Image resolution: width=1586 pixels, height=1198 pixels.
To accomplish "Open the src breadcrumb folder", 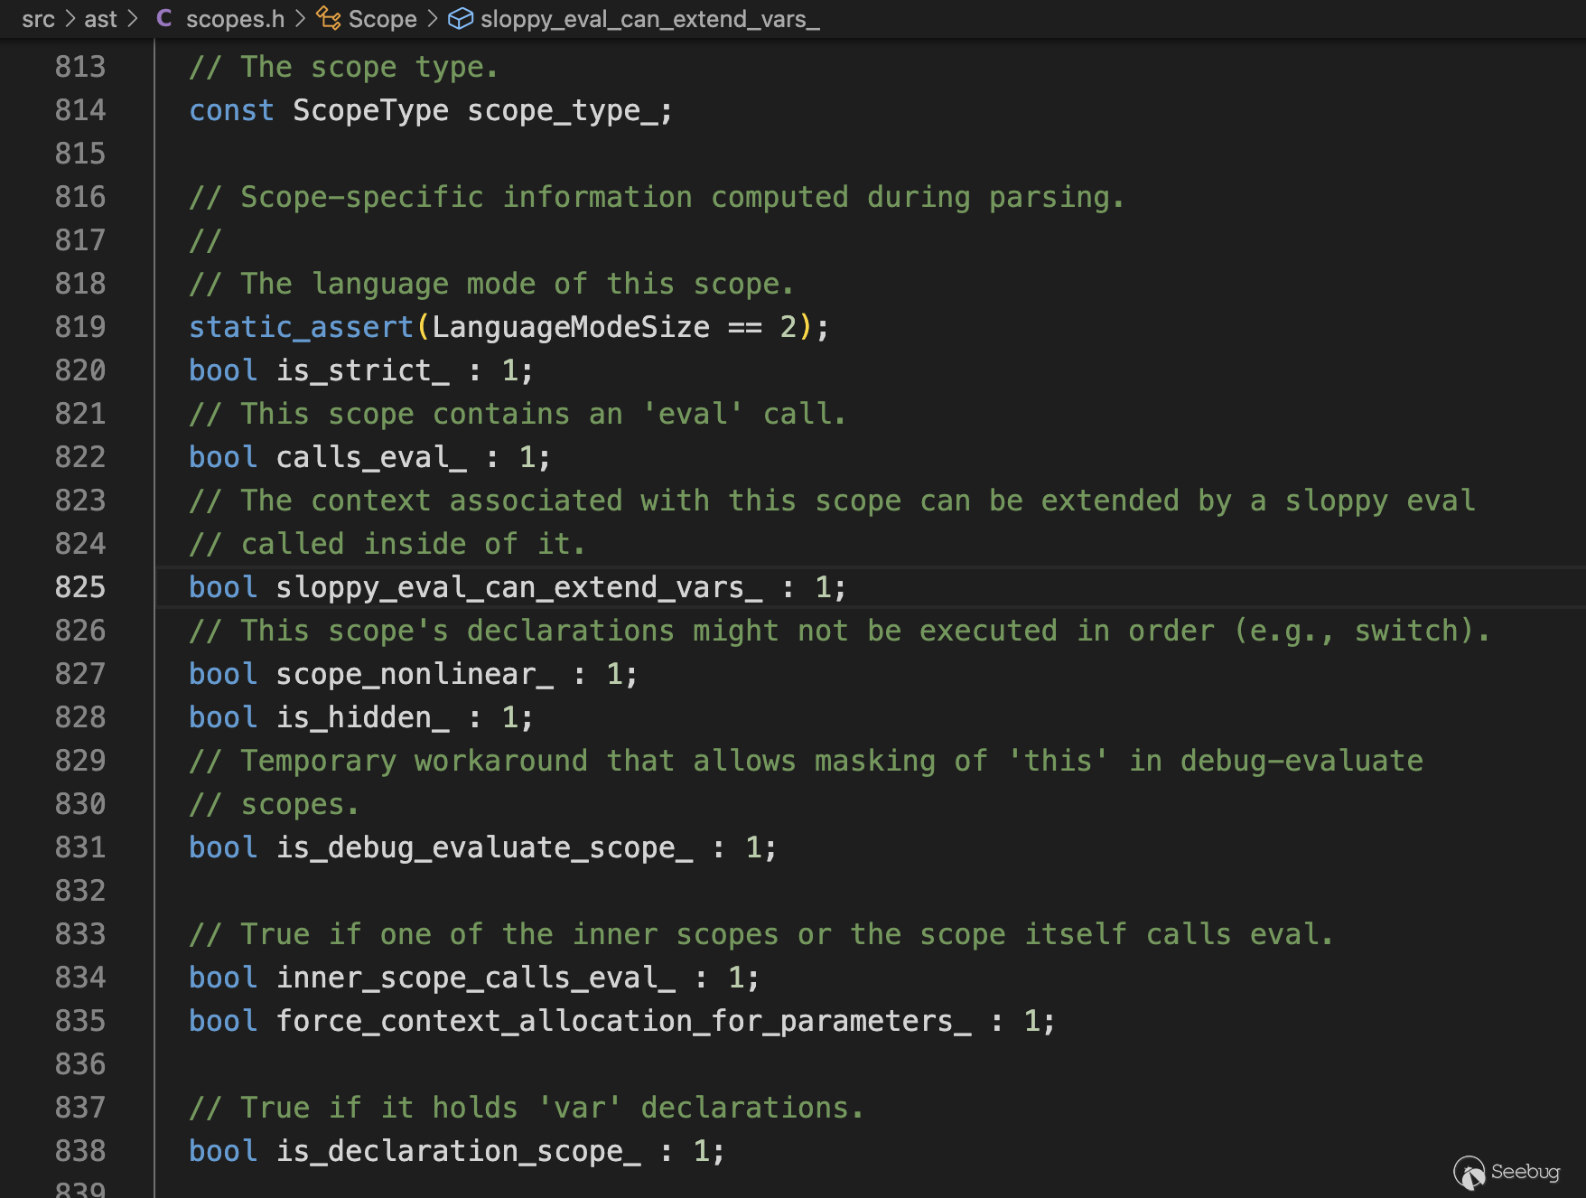I will [38, 19].
